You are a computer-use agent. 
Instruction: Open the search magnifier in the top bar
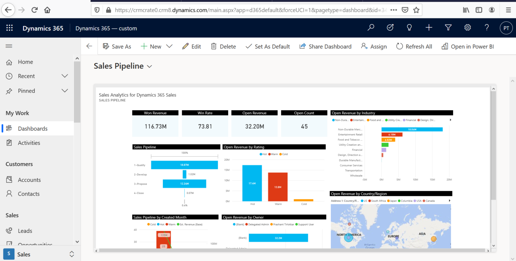(371, 28)
